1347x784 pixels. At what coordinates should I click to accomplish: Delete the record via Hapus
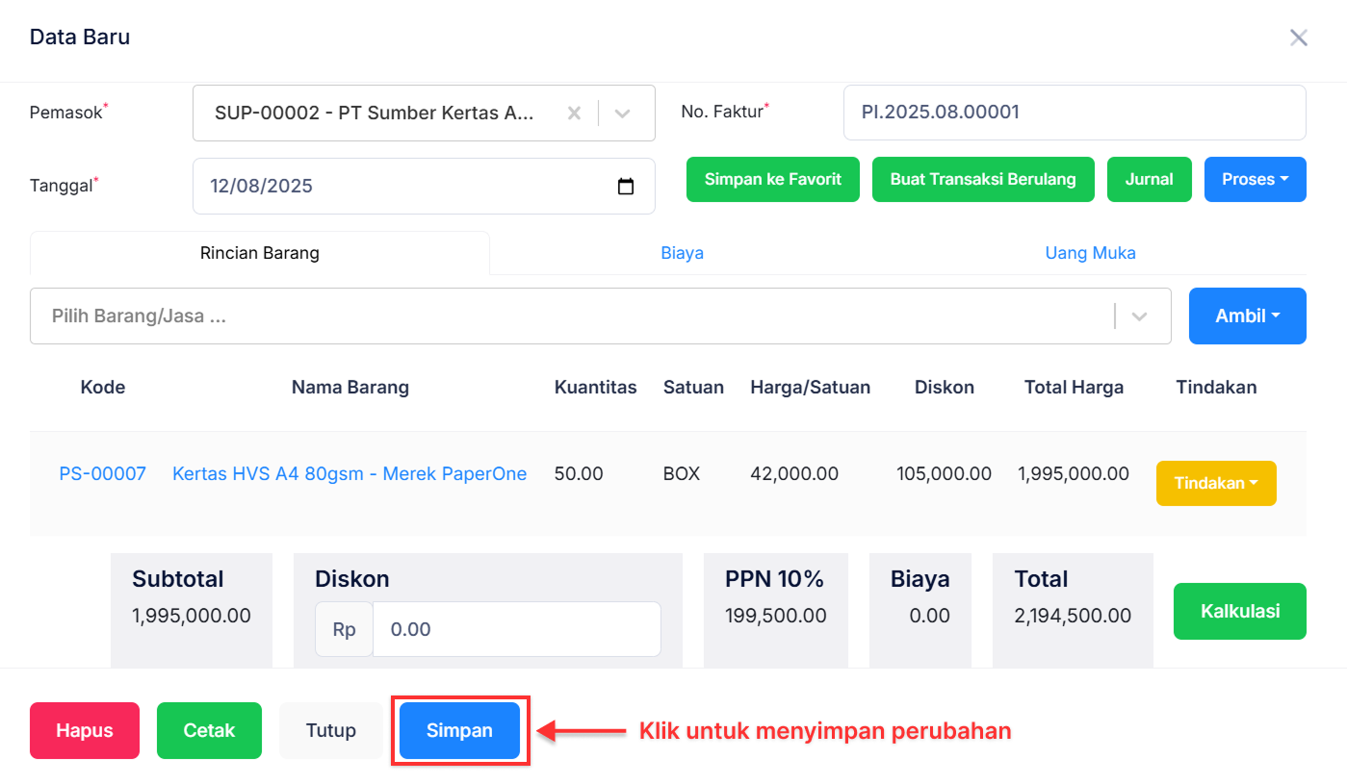pos(84,730)
